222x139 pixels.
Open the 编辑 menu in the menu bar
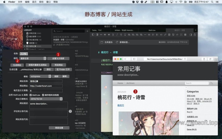click(x=27, y=2)
